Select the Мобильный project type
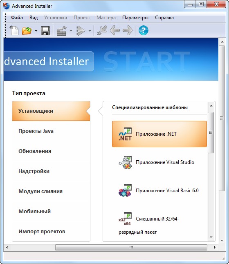The image size is (229, 264). pos(51,211)
